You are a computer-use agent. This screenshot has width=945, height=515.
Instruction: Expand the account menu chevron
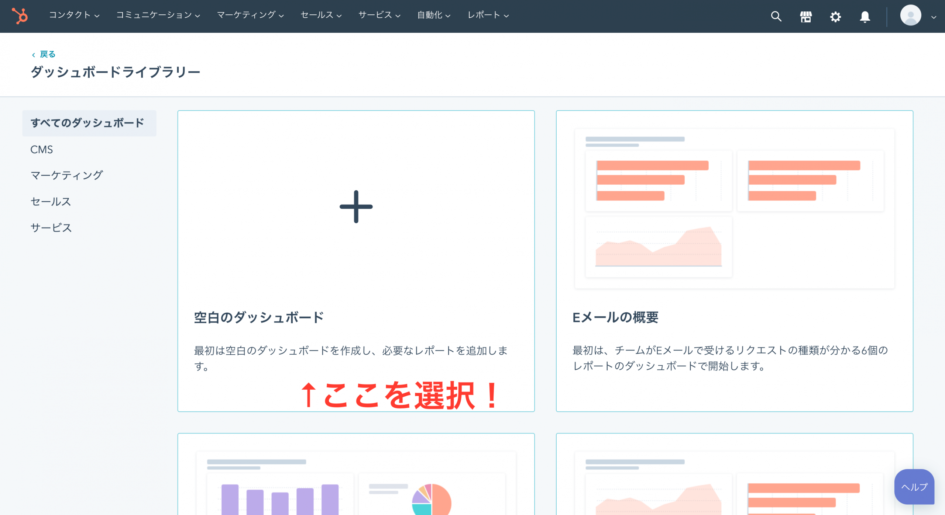tap(934, 17)
